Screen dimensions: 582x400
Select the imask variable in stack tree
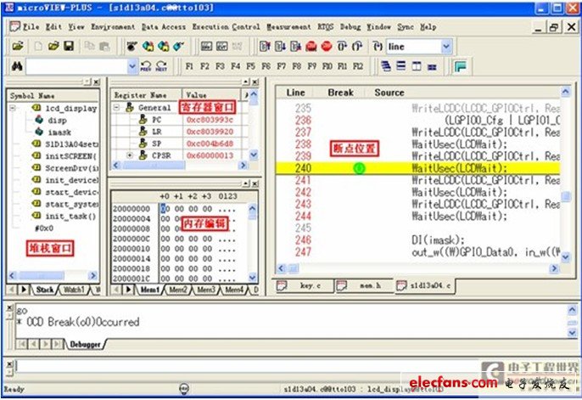coord(59,132)
